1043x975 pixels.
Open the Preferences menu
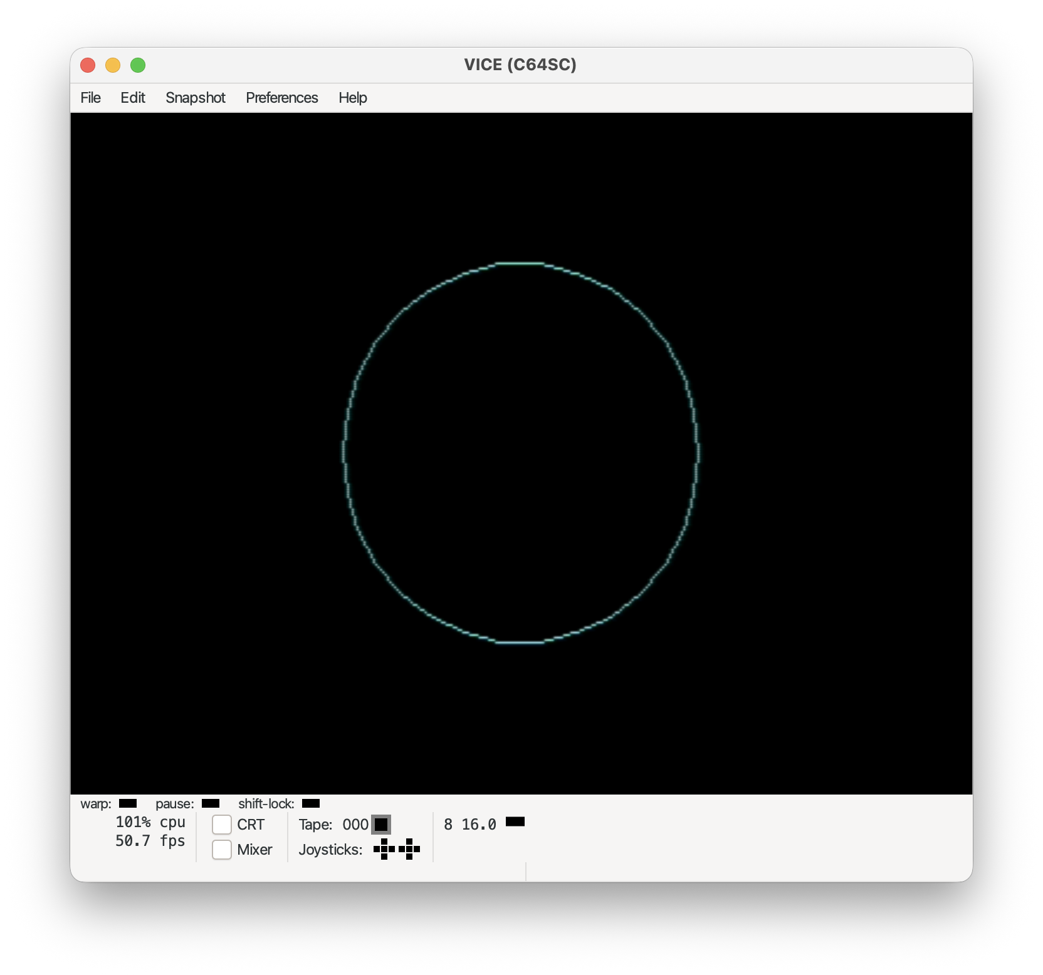coord(282,98)
